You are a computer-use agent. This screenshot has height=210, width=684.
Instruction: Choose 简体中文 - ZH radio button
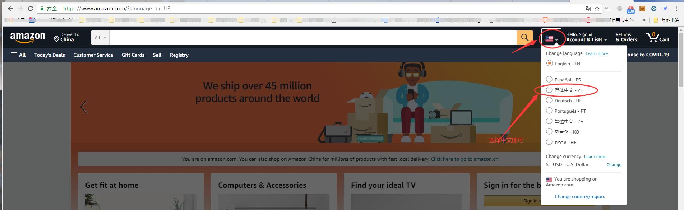point(549,90)
